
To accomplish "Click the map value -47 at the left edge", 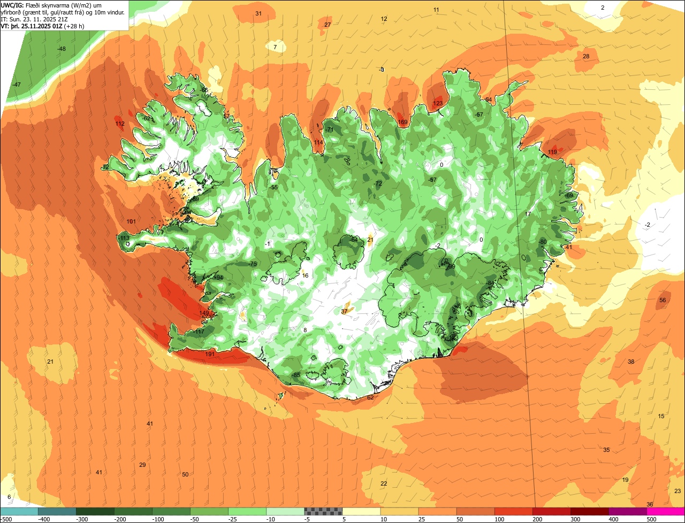I will [x=17, y=84].
